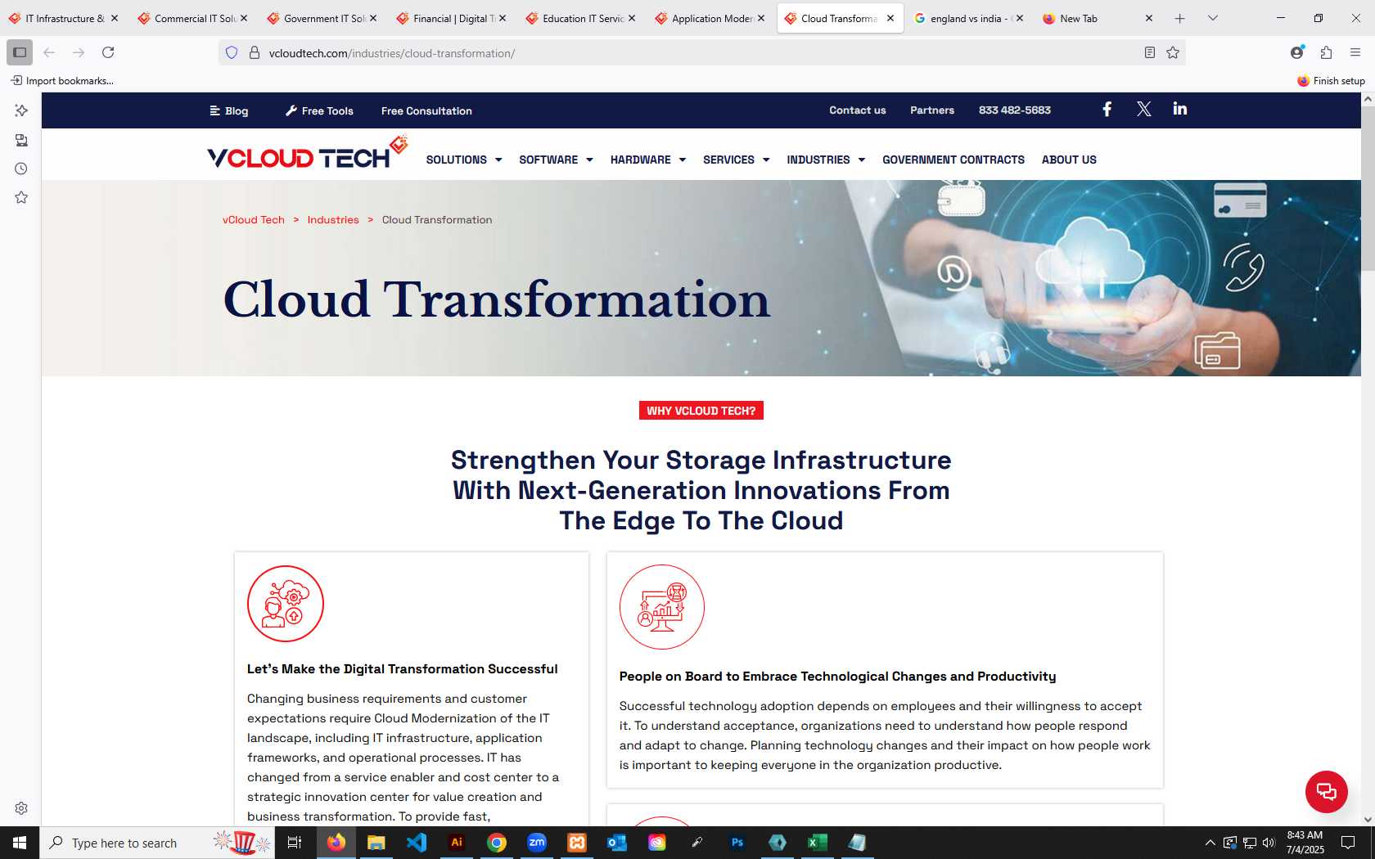Show site security padlock info

[x=255, y=52]
